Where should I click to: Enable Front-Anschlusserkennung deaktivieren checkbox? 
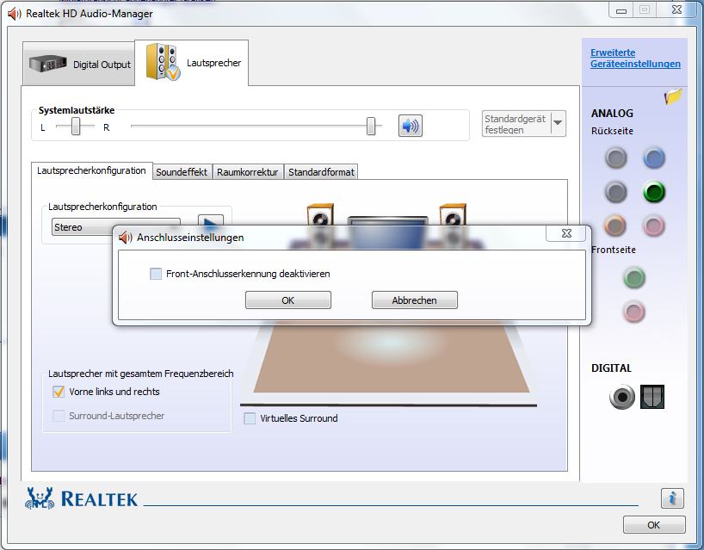point(156,274)
